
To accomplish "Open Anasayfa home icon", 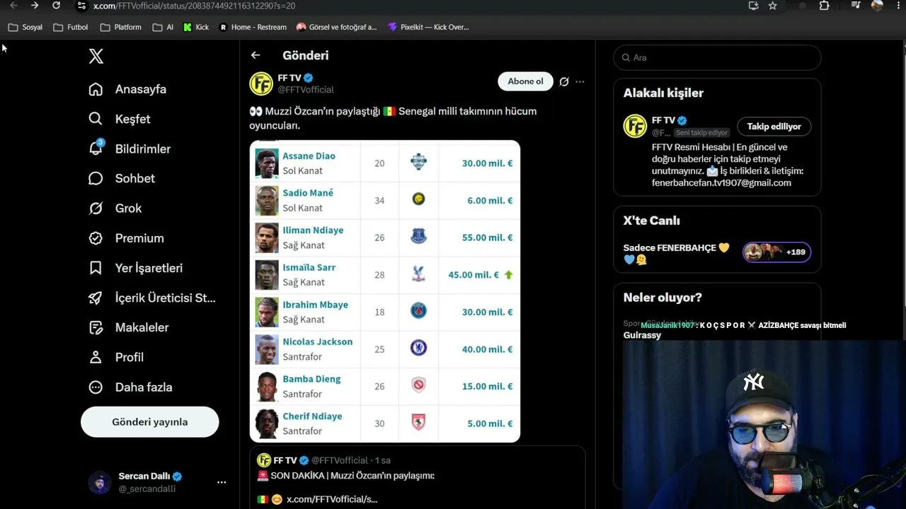I will (96, 89).
